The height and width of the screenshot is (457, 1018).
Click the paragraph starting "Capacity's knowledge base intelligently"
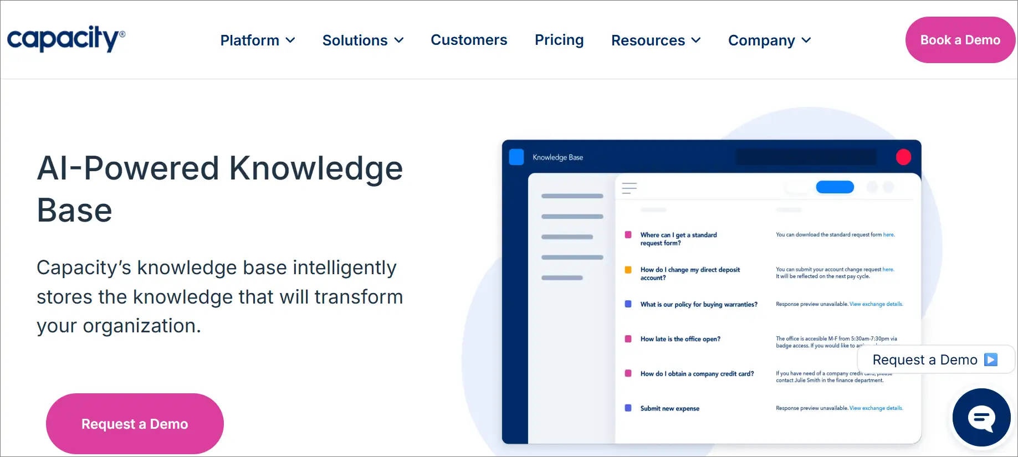coord(220,296)
